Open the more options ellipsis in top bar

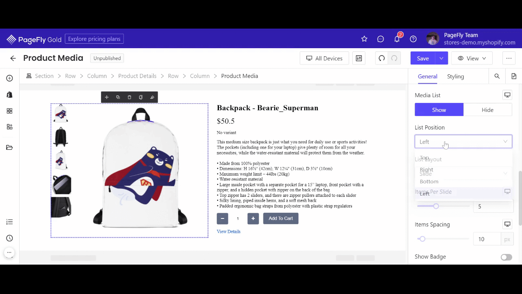509,58
